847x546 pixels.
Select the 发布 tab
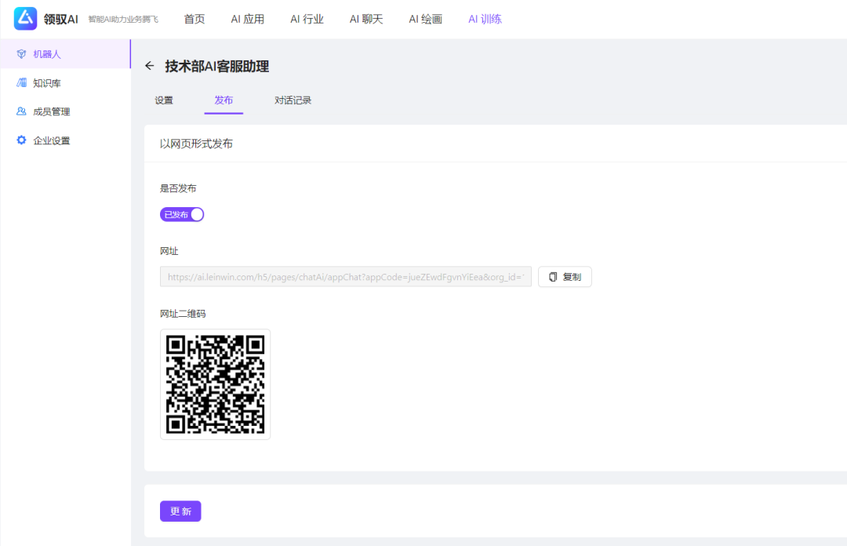coord(224,100)
